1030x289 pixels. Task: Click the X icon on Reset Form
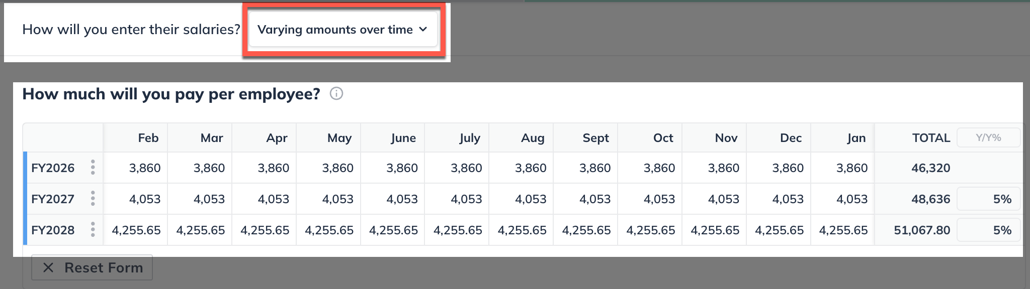pyautogui.click(x=48, y=268)
